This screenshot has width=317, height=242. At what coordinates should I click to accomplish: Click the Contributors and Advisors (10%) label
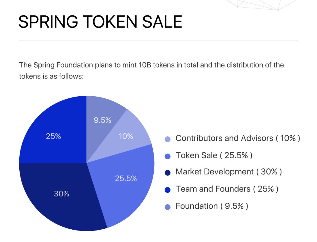coord(238,139)
